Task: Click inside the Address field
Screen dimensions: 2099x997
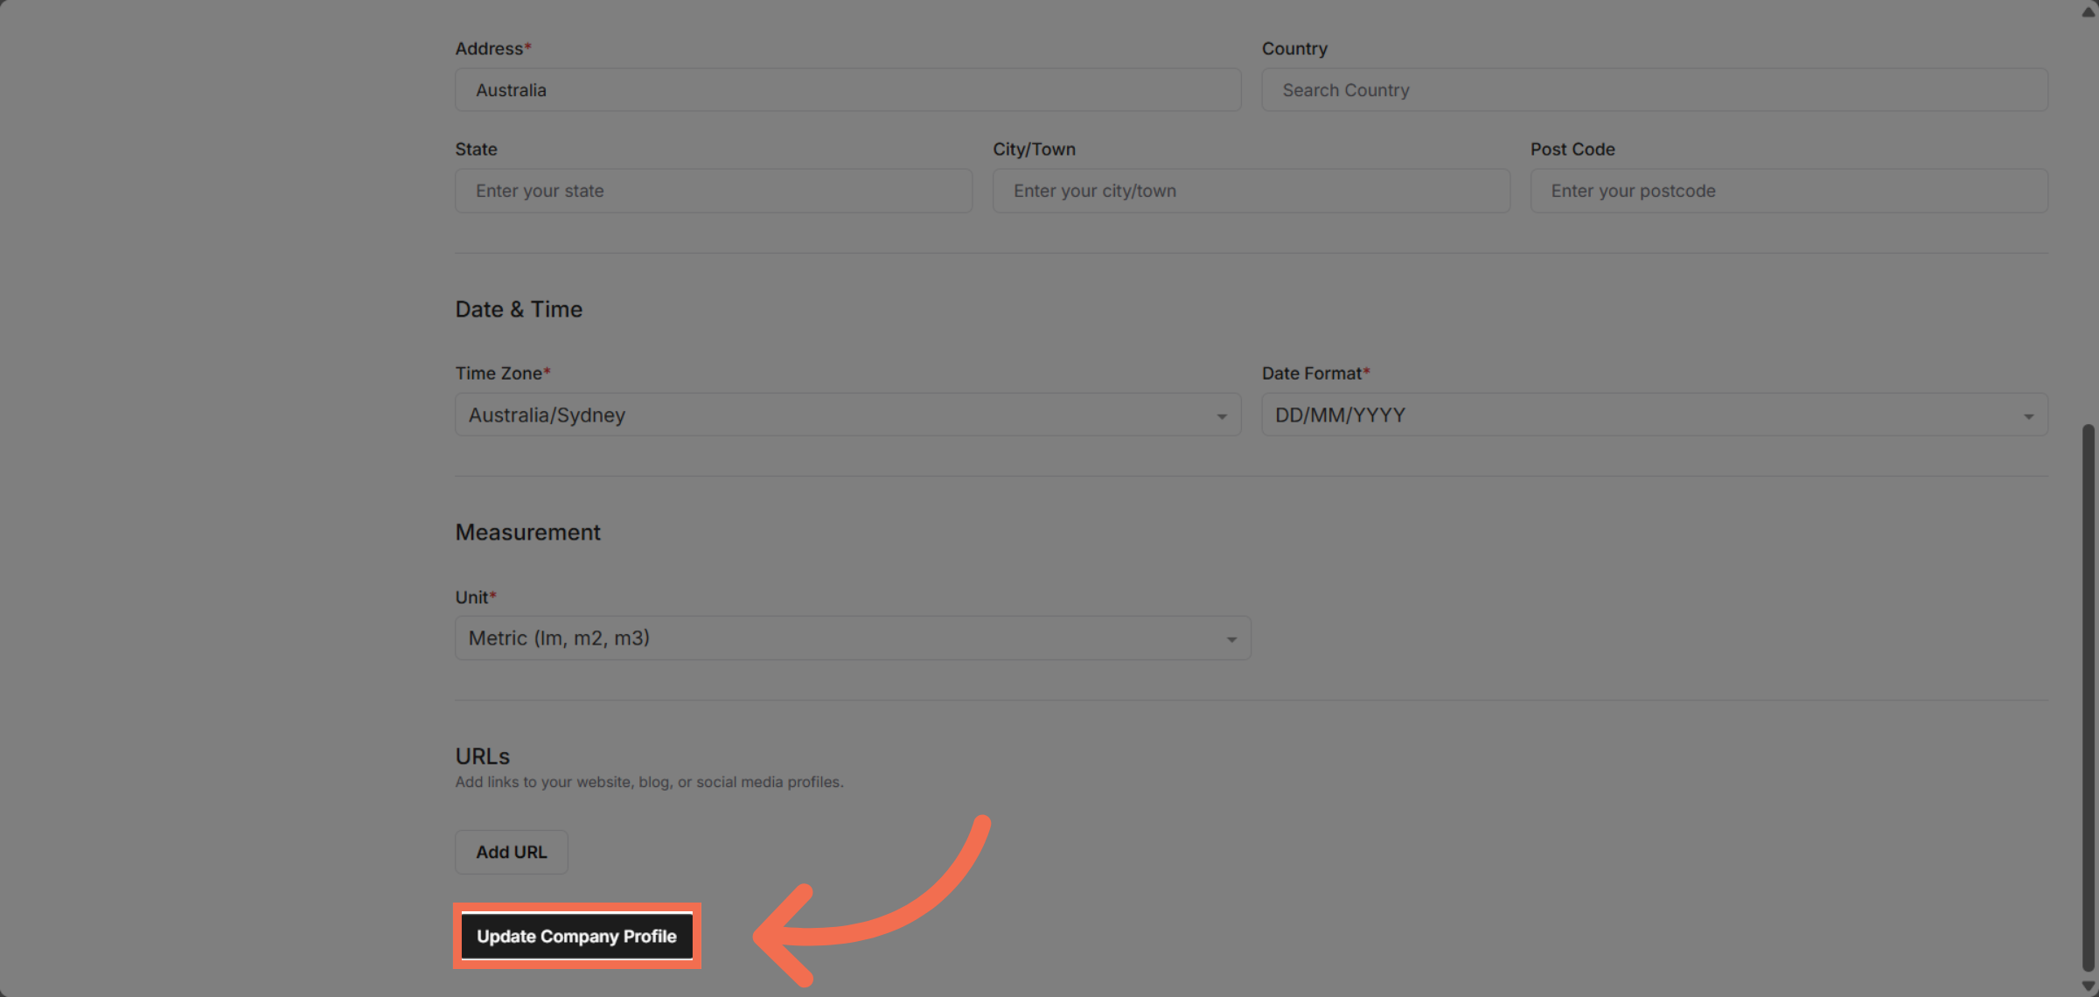Action: [x=846, y=89]
